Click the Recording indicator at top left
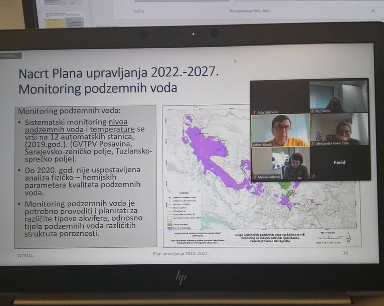The width and height of the screenshot is (384, 306). pyautogui.click(x=10, y=55)
